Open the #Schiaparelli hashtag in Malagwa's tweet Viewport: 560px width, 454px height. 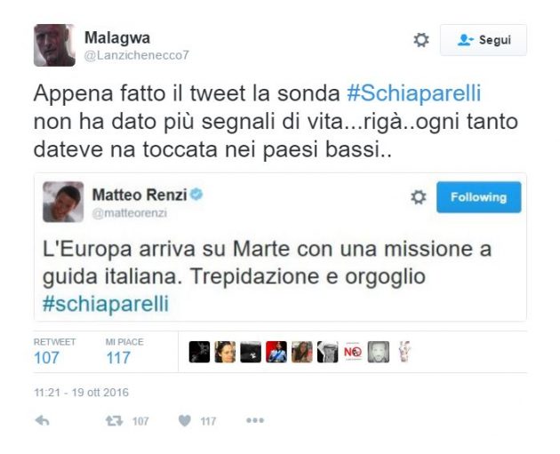414,93
